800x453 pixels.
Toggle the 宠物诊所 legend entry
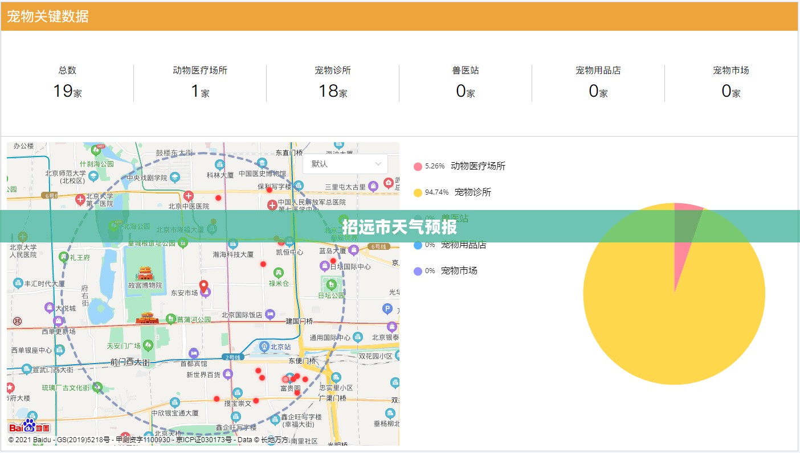point(452,192)
